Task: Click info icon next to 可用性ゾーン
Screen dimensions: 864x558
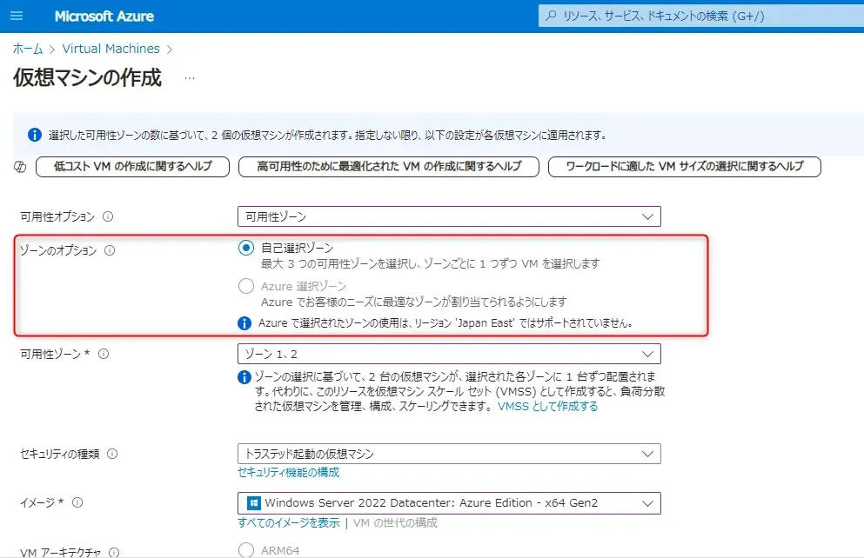Action: pos(104,354)
